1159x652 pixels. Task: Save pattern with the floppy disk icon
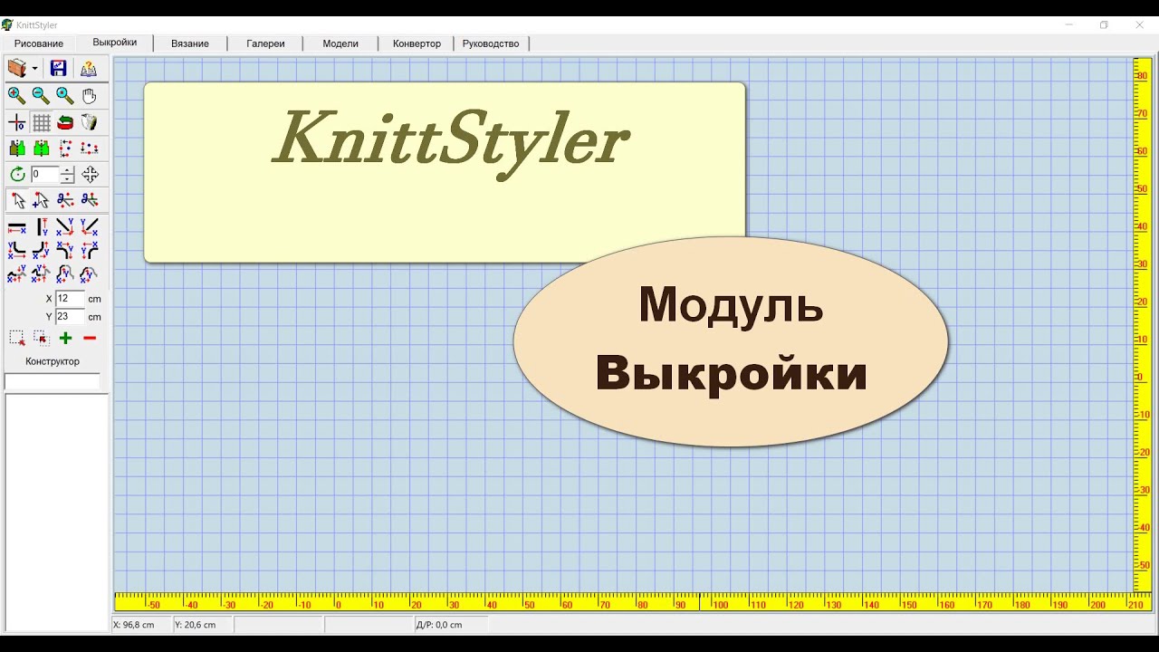pyautogui.click(x=58, y=69)
